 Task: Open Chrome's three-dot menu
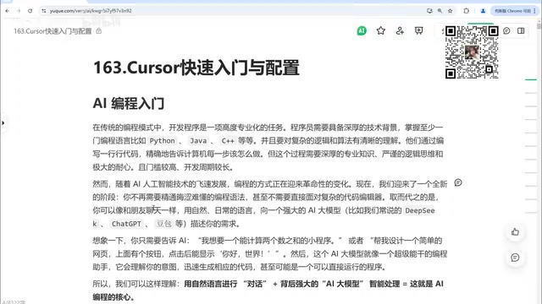(534, 11)
